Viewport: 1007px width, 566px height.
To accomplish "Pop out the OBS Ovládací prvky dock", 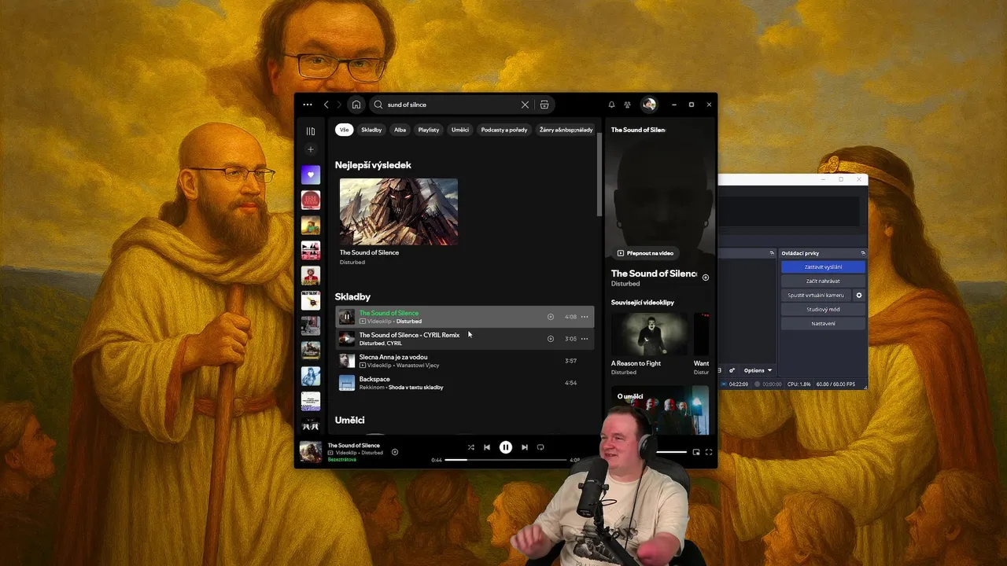I will click(x=863, y=253).
